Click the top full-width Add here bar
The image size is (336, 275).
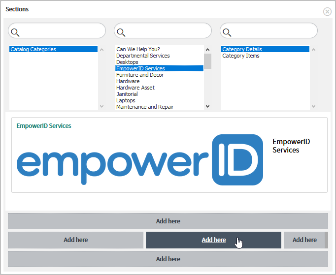coord(168,221)
